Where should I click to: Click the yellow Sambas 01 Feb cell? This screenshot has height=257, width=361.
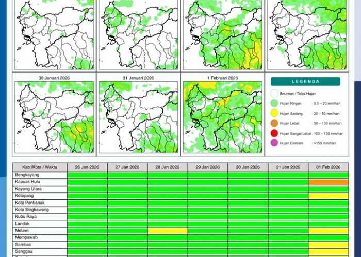coord(328,245)
